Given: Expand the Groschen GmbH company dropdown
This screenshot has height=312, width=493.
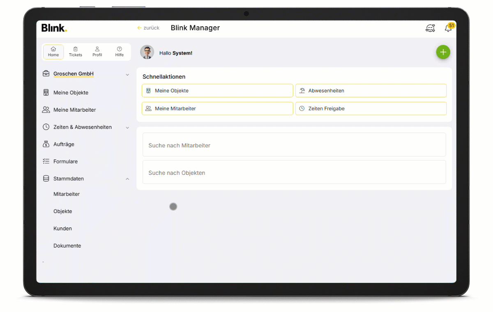Looking at the screenshot, I should coord(127,75).
